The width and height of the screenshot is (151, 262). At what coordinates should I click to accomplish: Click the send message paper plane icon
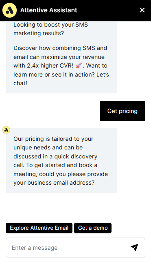(134, 247)
